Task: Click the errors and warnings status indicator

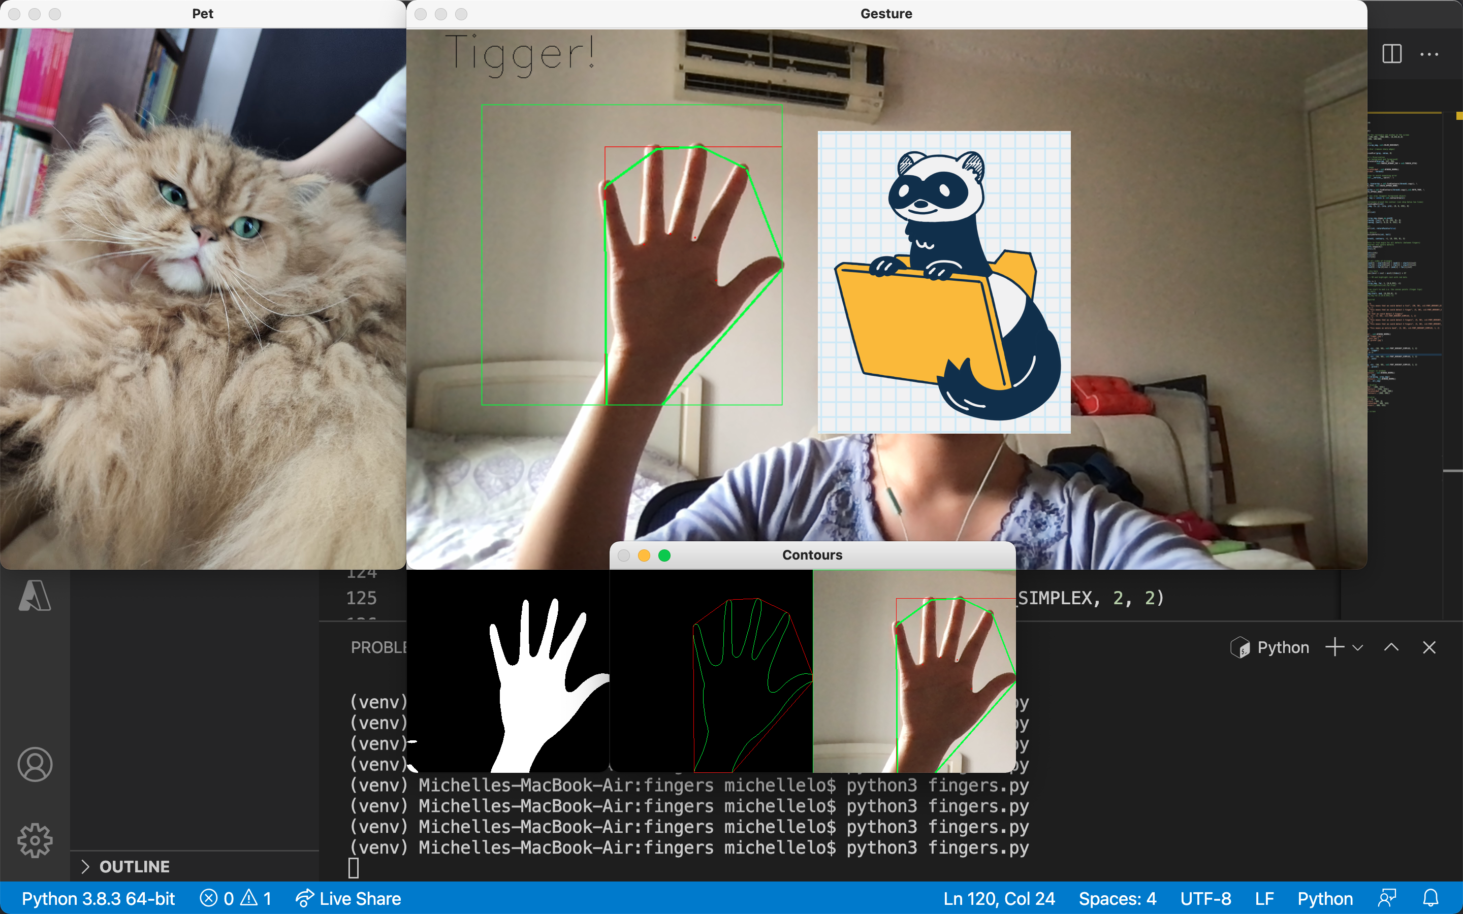Action: point(235,898)
